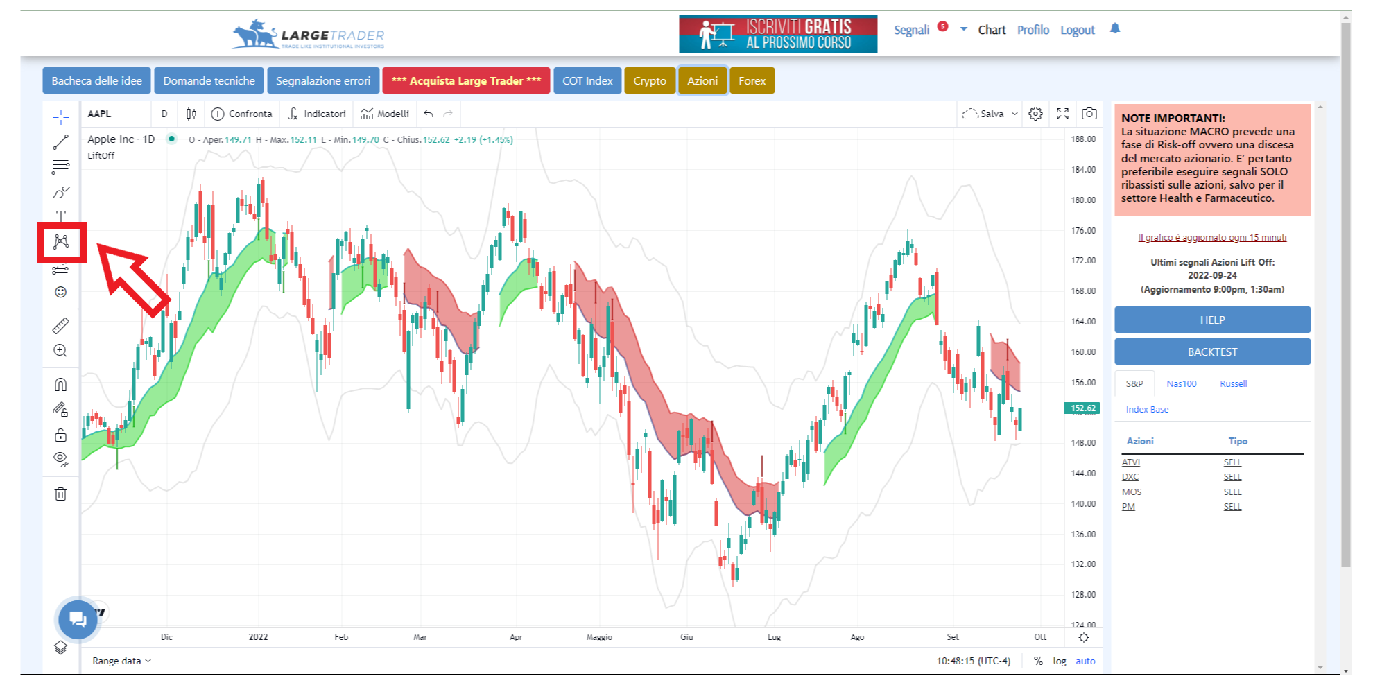Activate the zoom in tool

point(61,350)
